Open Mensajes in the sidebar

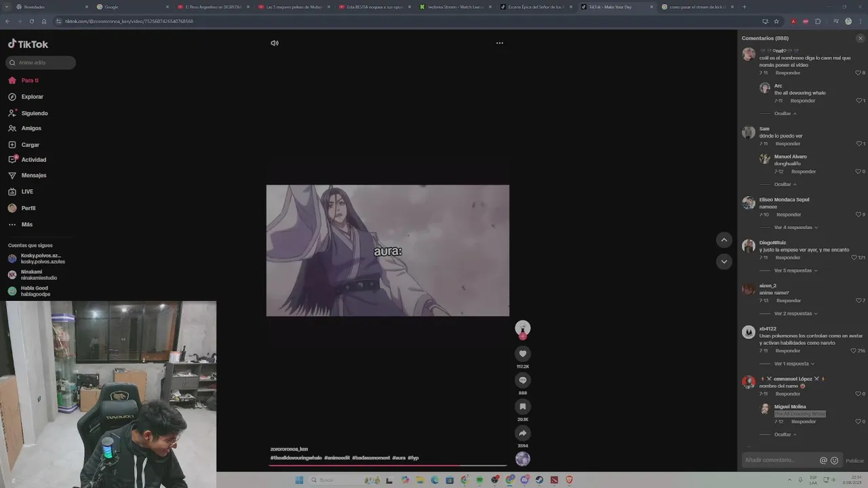(x=33, y=175)
